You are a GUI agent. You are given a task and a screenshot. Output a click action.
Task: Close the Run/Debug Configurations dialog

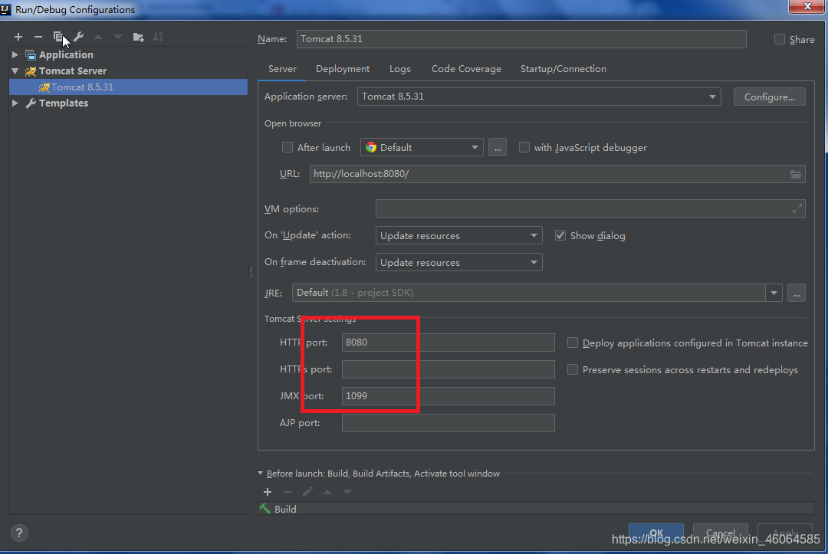click(807, 6)
